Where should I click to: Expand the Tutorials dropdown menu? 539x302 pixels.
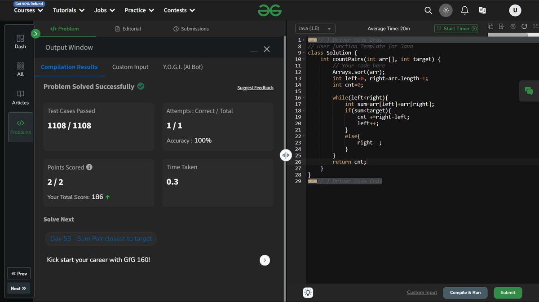coord(69,10)
